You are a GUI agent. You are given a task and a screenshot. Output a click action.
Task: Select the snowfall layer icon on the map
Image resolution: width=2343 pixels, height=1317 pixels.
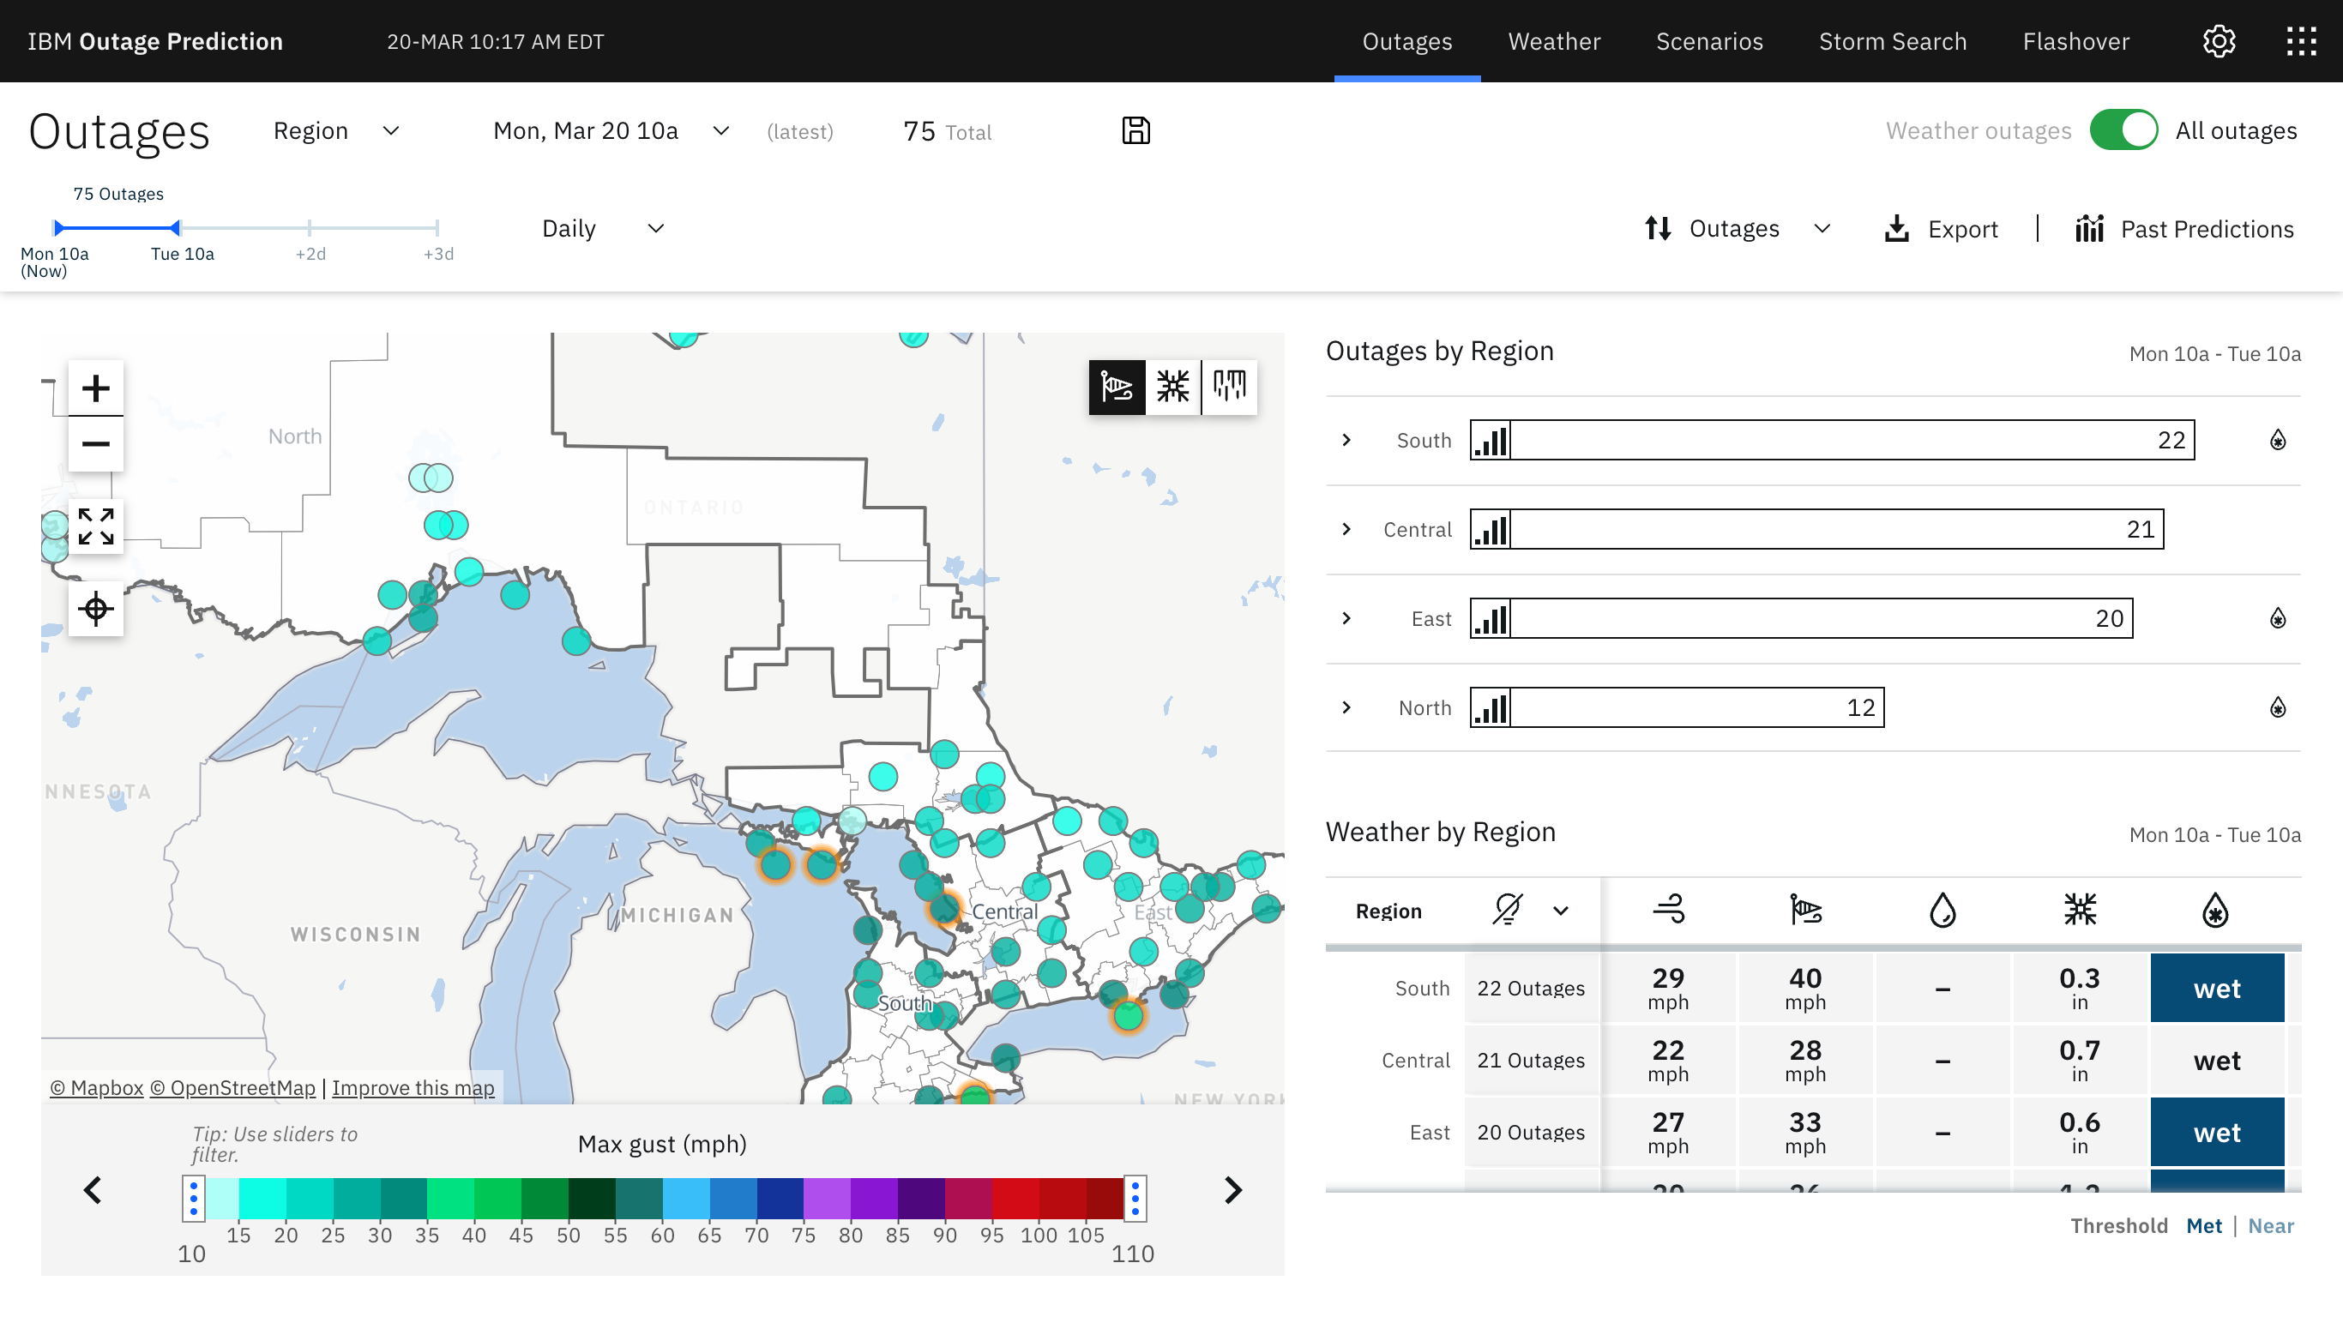pos(1173,387)
